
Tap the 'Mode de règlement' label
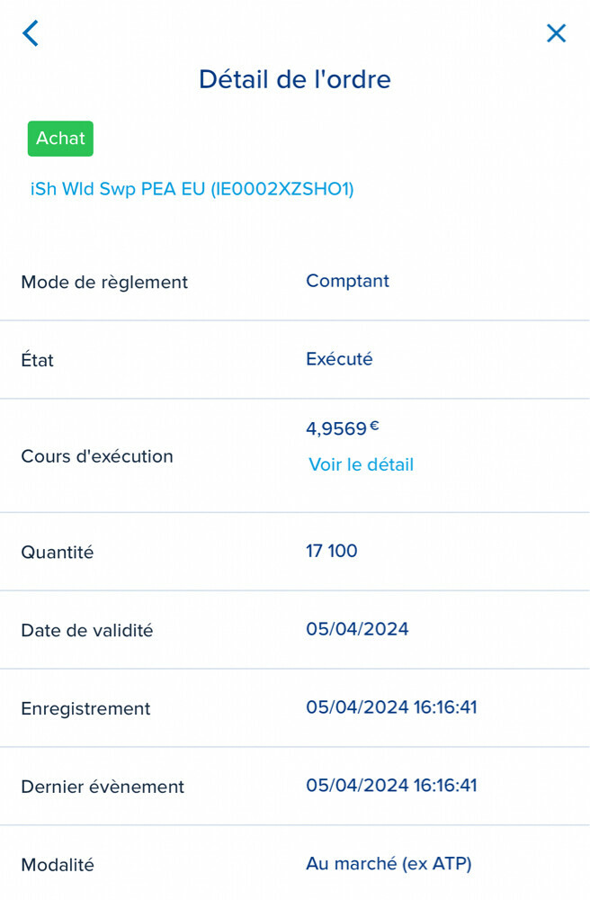(104, 282)
